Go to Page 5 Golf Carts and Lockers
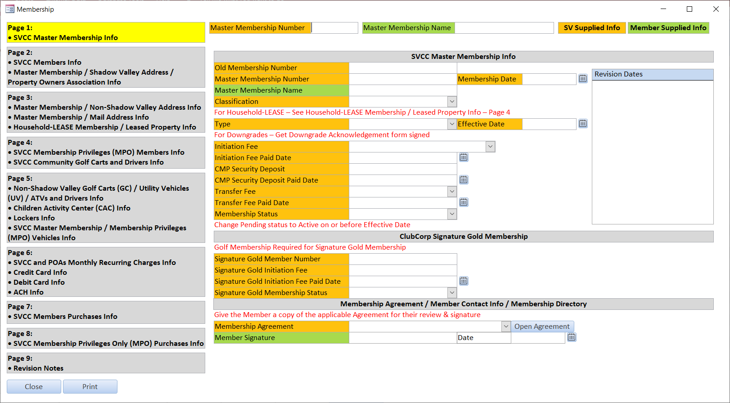Image resolution: width=730 pixels, height=403 pixels. [x=106, y=208]
